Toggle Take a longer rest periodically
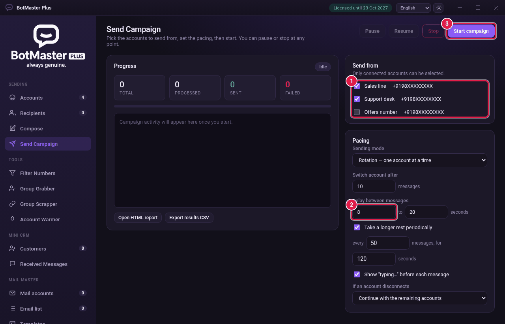This screenshot has height=324, width=505. pyautogui.click(x=357, y=227)
